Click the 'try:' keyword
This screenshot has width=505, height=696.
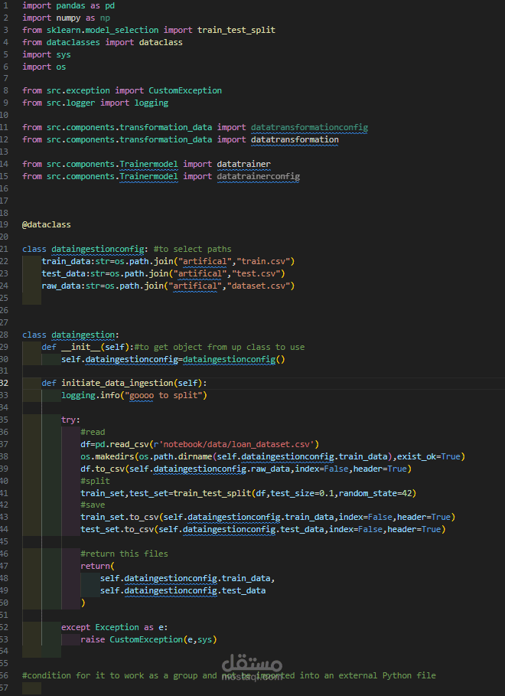(70, 420)
